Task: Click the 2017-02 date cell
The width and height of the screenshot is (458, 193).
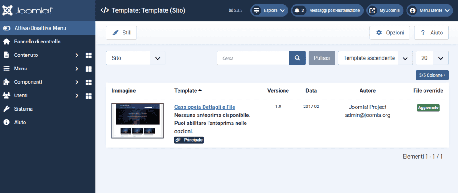Action: pyautogui.click(x=311, y=107)
